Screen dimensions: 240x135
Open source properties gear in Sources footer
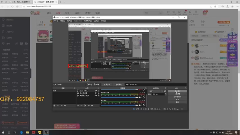tap(85, 106)
